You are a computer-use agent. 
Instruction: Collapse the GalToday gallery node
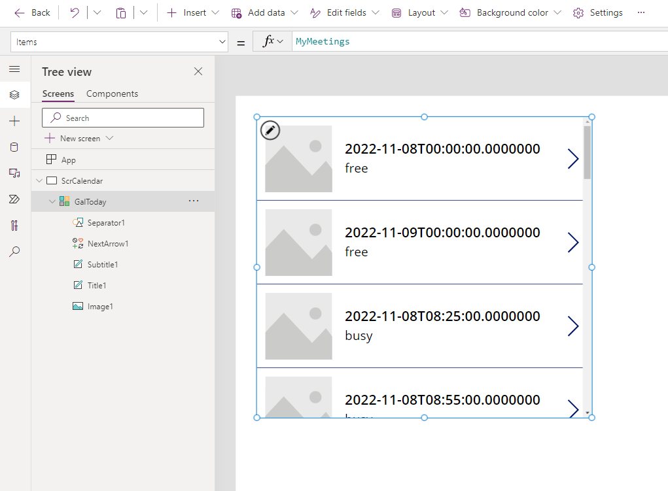[52, 201]
